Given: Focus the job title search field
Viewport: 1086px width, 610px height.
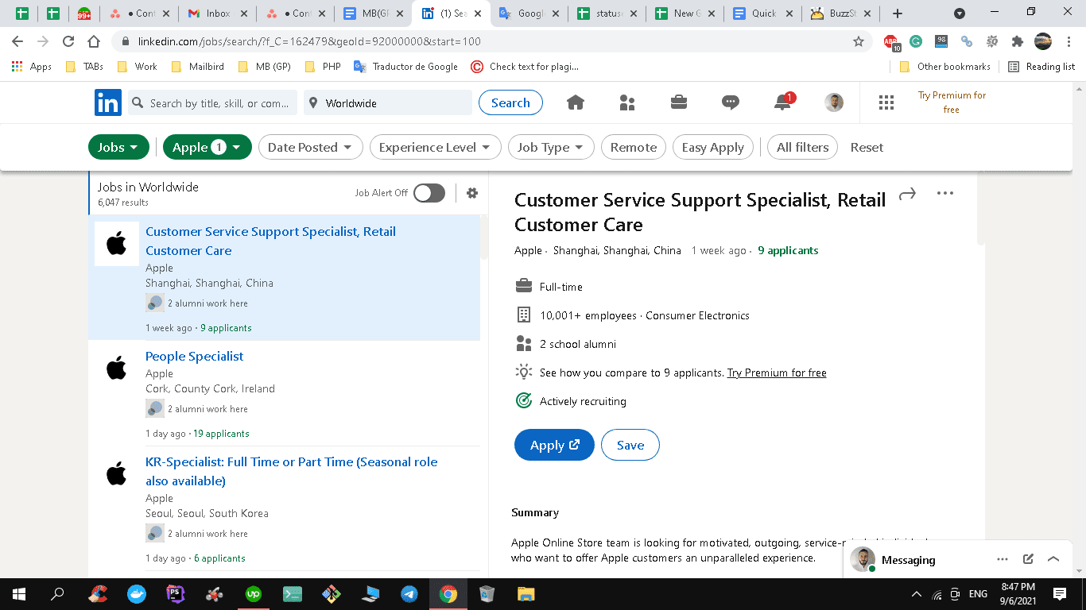Looking at the screenshot, I should tap(212, 103).
